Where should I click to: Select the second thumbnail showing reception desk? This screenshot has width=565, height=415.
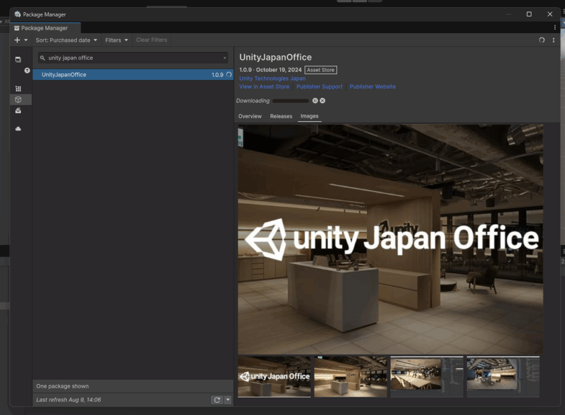click(350, 376)
